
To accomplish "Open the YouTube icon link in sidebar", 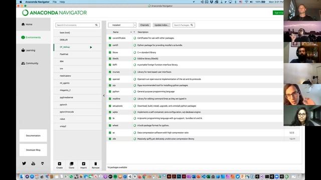I will click(33, 163).
